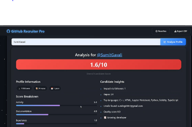Click the Activity score progress bar

click(56, 105)
